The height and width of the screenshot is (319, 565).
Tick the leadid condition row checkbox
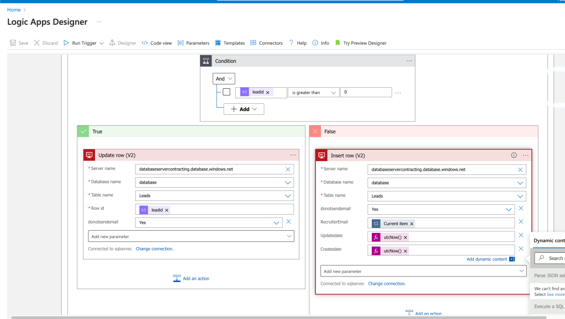[226, 92]
